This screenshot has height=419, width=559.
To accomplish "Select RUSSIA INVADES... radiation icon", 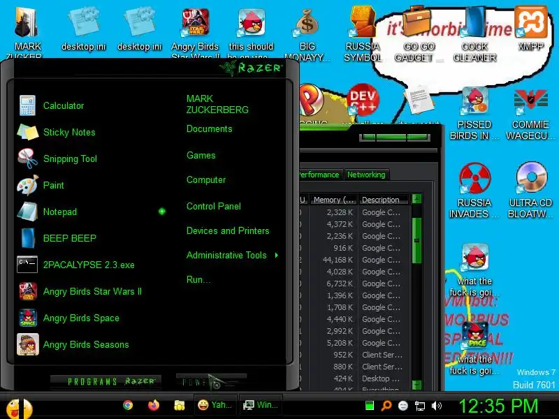I will click(x=474, y=191).
